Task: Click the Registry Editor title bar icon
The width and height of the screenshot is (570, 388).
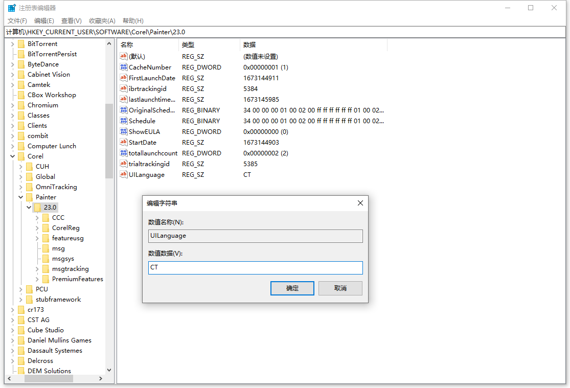Action: click(x=12, y=8)
